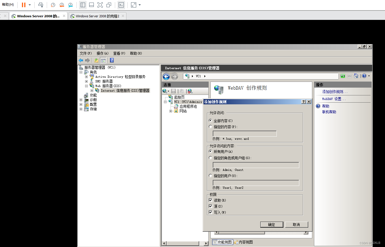
Task: Collapse the 角色 node
Action: [x=81, y=72]
